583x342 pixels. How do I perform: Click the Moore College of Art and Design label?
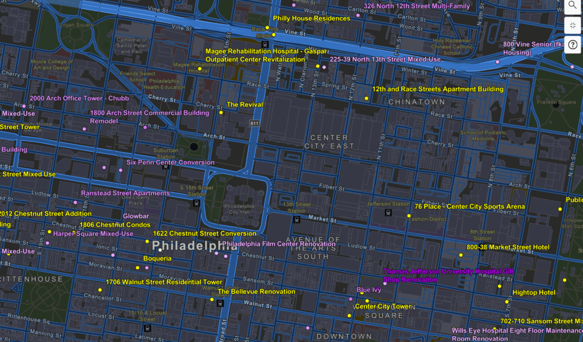click(52, 65)
